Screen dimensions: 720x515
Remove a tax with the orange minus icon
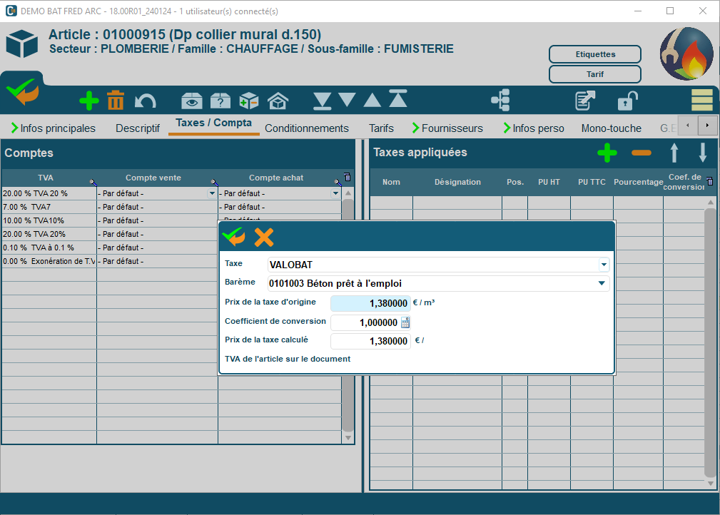pos(641,153)
